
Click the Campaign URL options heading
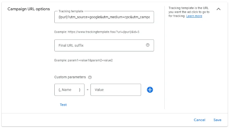click(x=29, y=9)
